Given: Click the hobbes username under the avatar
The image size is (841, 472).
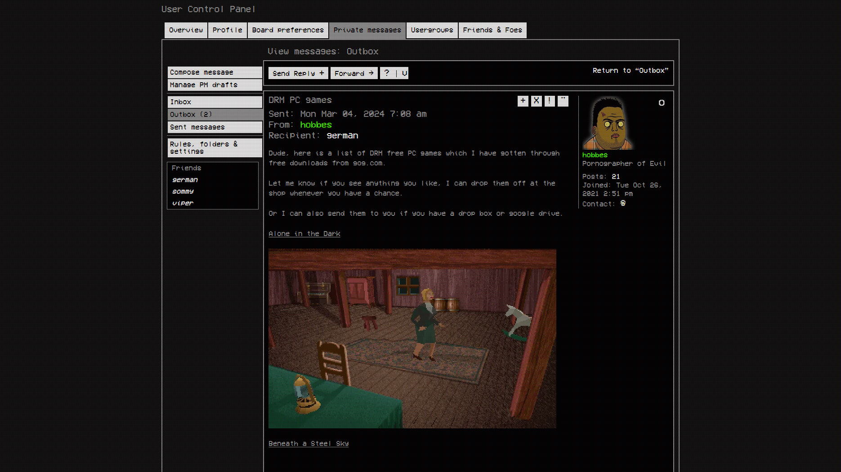Looking at the screenshot, I should coord(595,155).
